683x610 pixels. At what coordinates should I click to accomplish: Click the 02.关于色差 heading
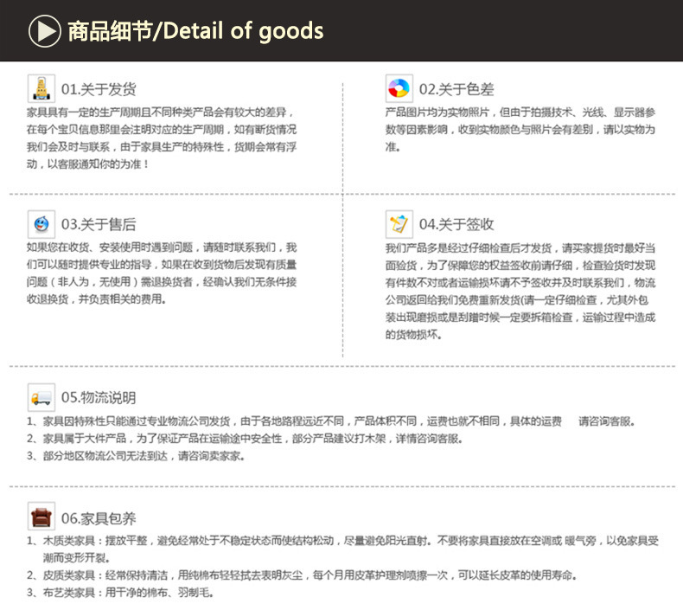point(456,89)
